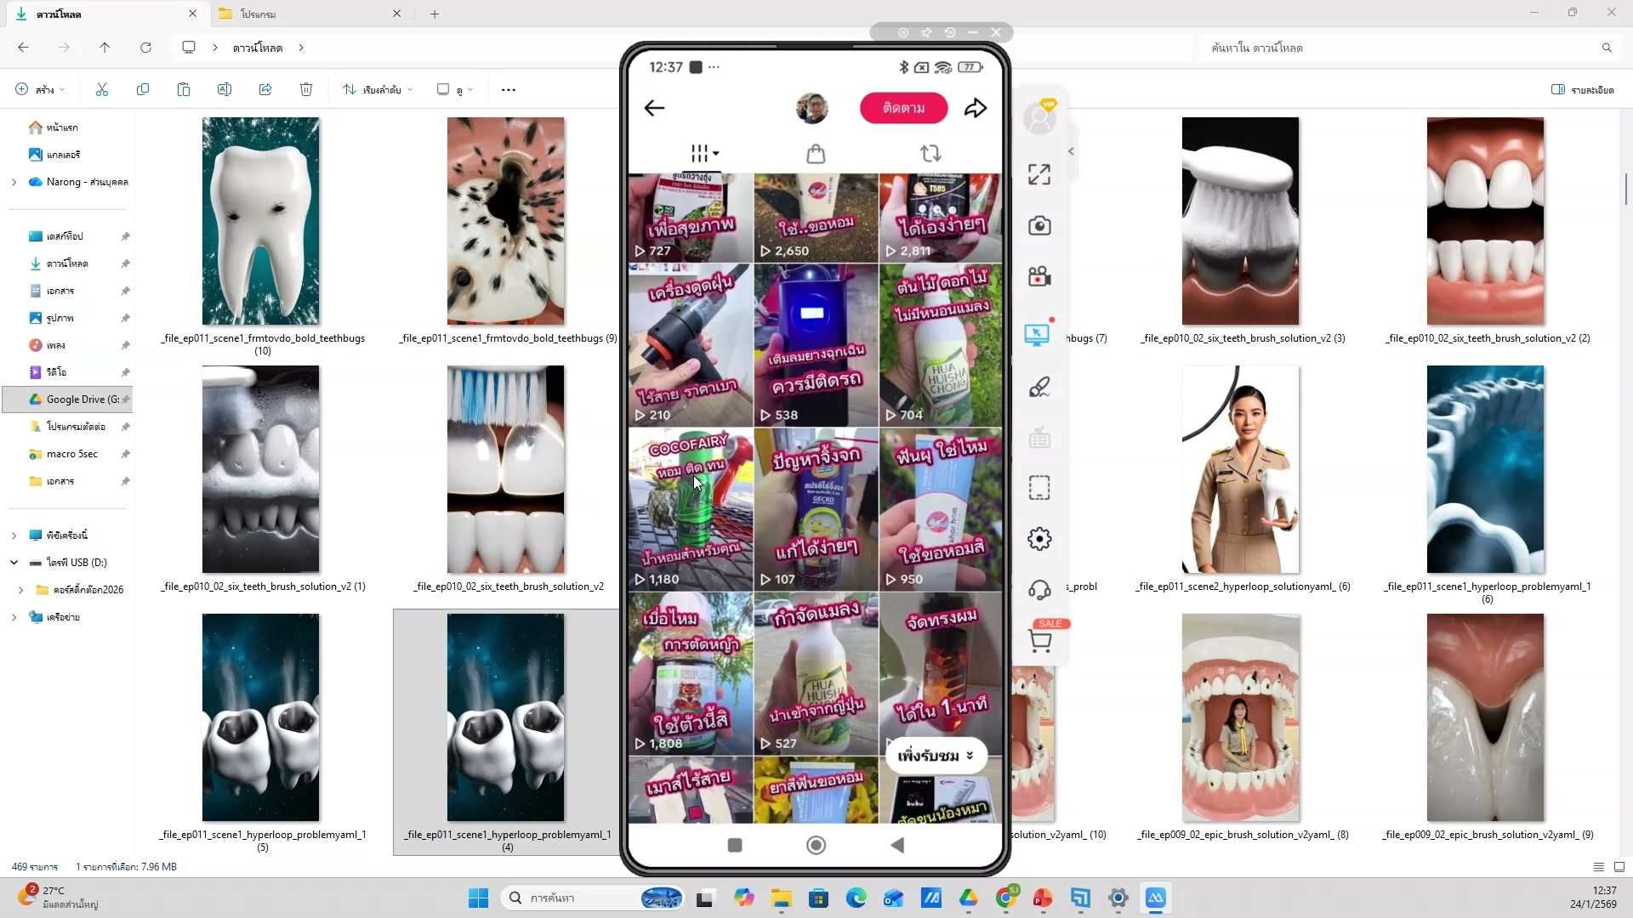Screen dimensions: 1633x918
Task: Open mirror app settings gear
Action: [1038, 539]
